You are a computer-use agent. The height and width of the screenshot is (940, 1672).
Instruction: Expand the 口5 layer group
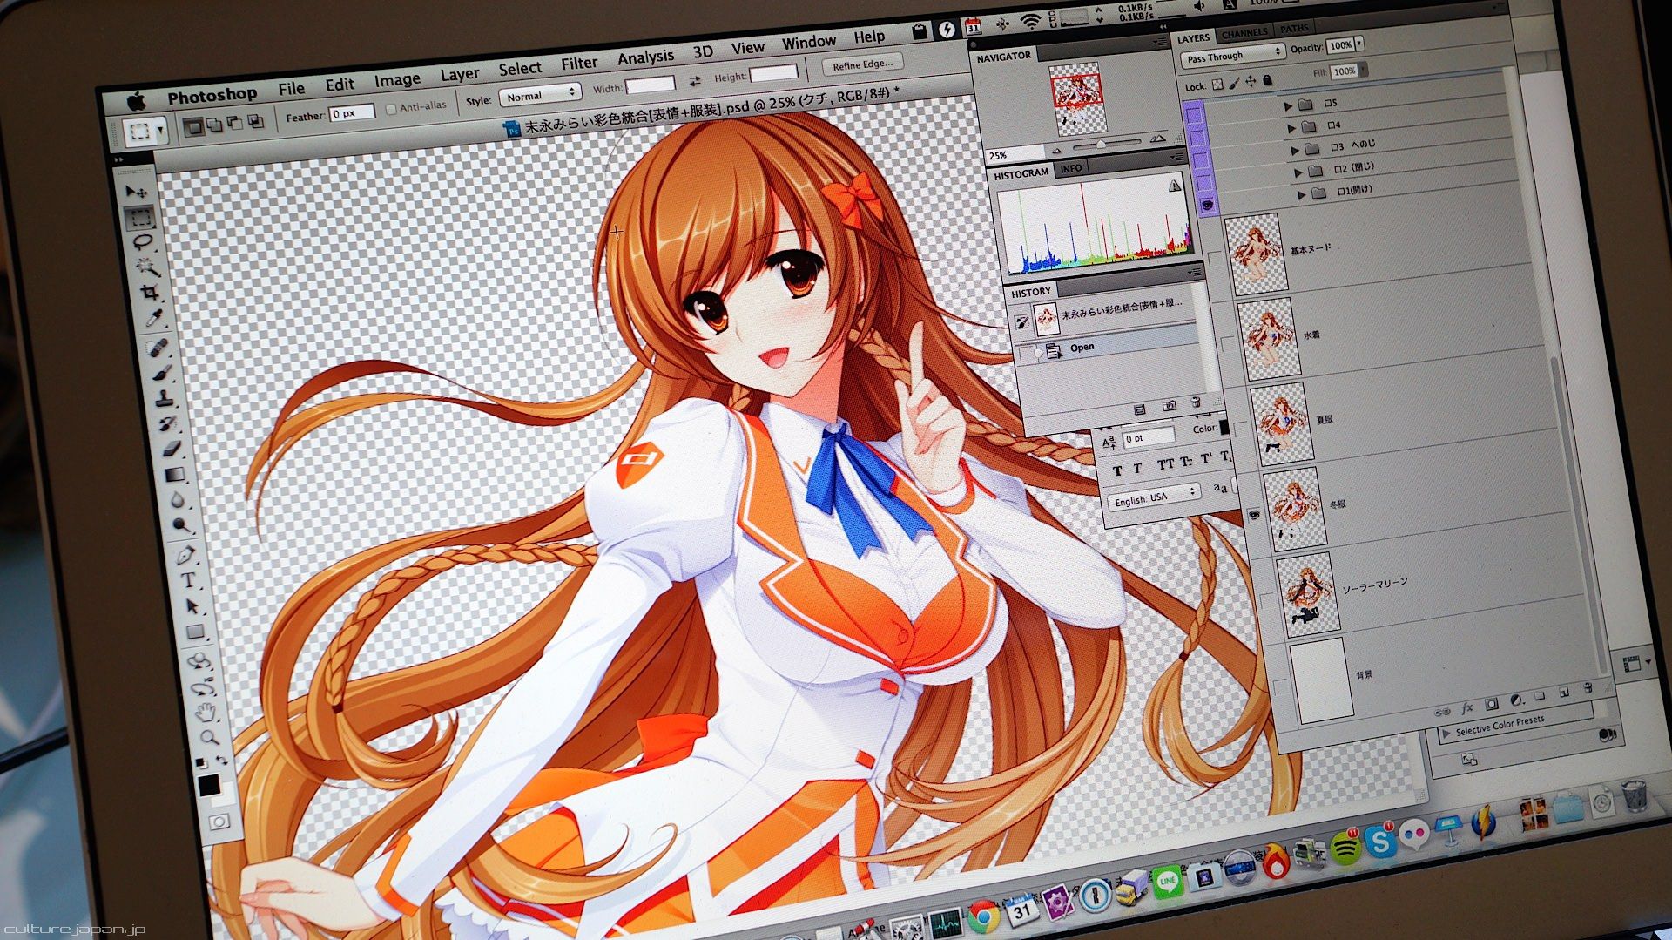click(x=1288, y=105)
